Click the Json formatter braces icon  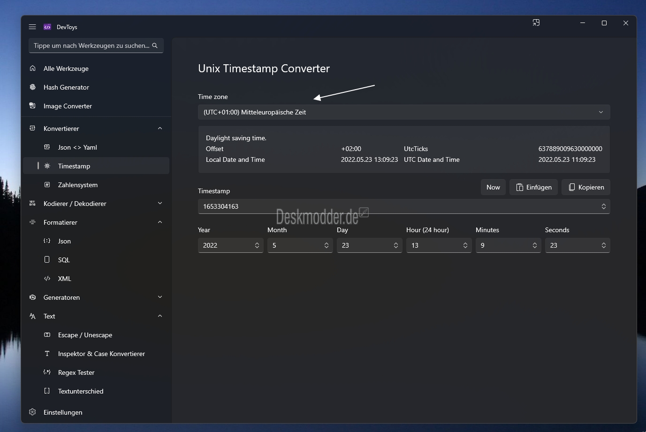tap(47, 241)
